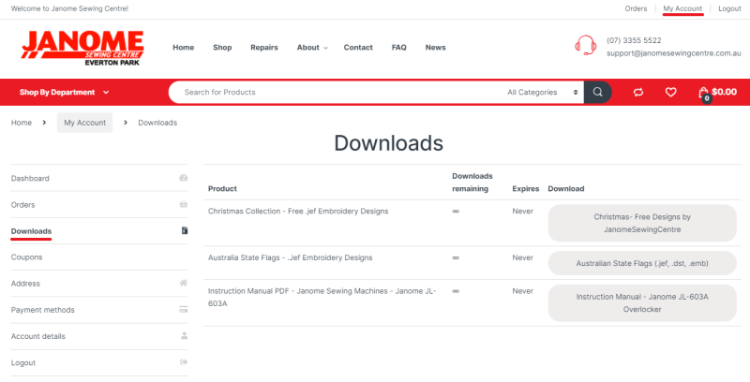
Task: Click the ∞ symbol in Christmas Collection row
Action: (x=456, y=211)
